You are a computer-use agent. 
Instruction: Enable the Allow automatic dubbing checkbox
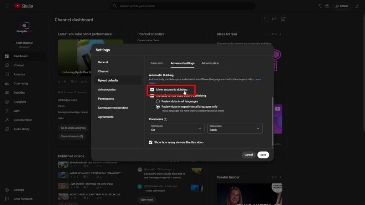pyautogui.click(x=151, y=90)
